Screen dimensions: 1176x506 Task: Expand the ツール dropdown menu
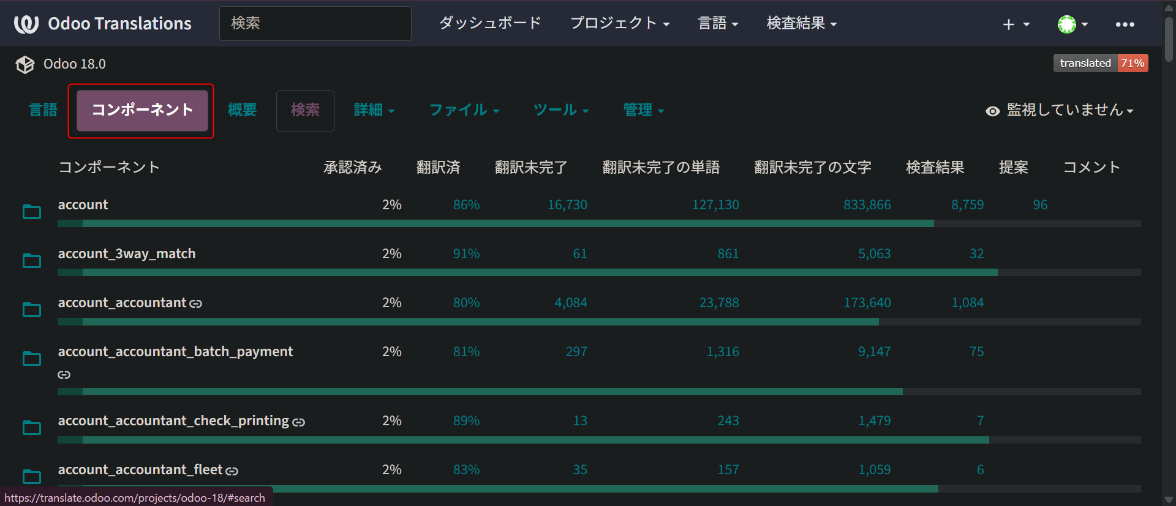(561, 110)
